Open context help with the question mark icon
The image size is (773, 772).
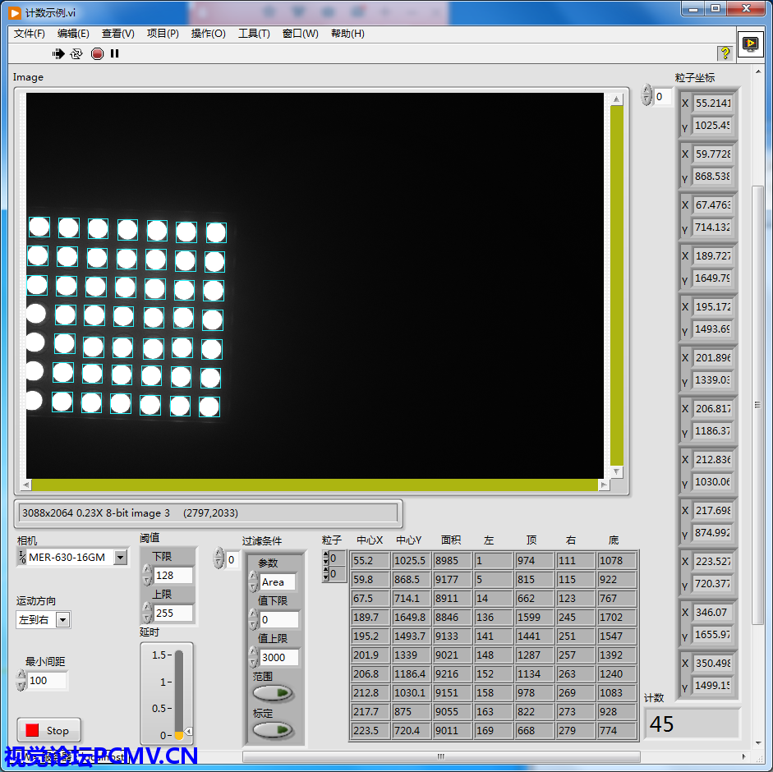[x=725, y=53]
